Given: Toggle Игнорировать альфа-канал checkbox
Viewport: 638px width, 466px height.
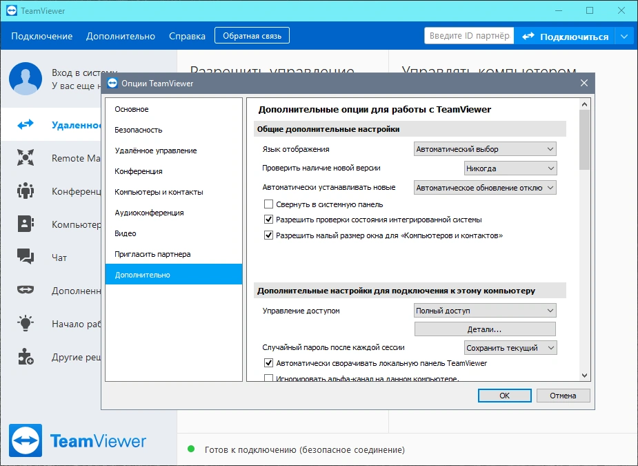Looking at the screenshot, I should [268, 378].
